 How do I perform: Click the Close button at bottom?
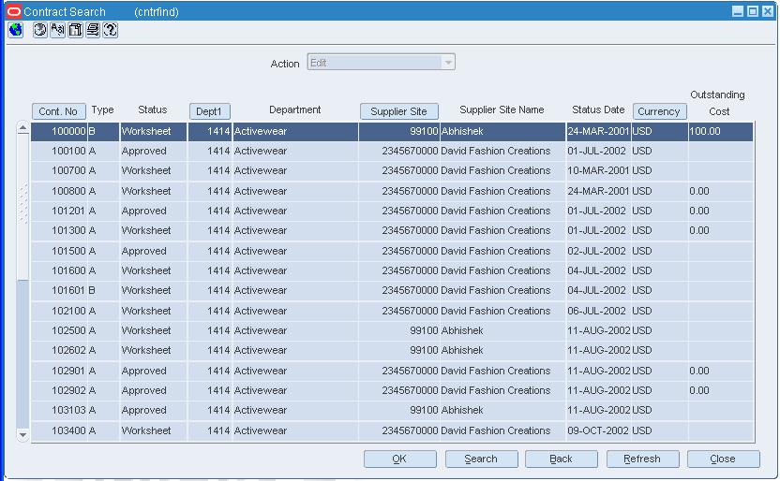click(724, 459)
